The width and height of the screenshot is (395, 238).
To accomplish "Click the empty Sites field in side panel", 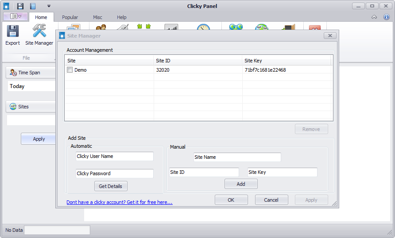I will pyautogui.click(x=31, y=120).
